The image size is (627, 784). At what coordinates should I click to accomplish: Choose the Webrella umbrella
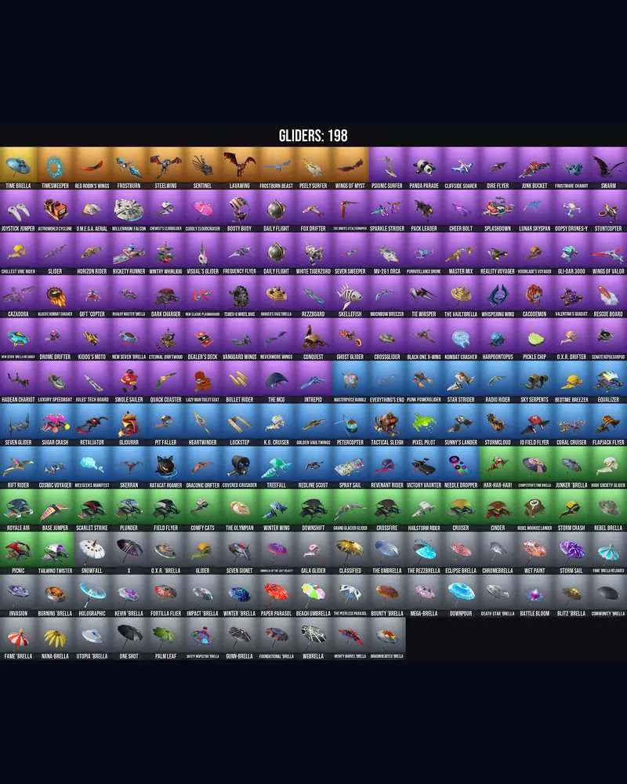(x=313, y=638)
